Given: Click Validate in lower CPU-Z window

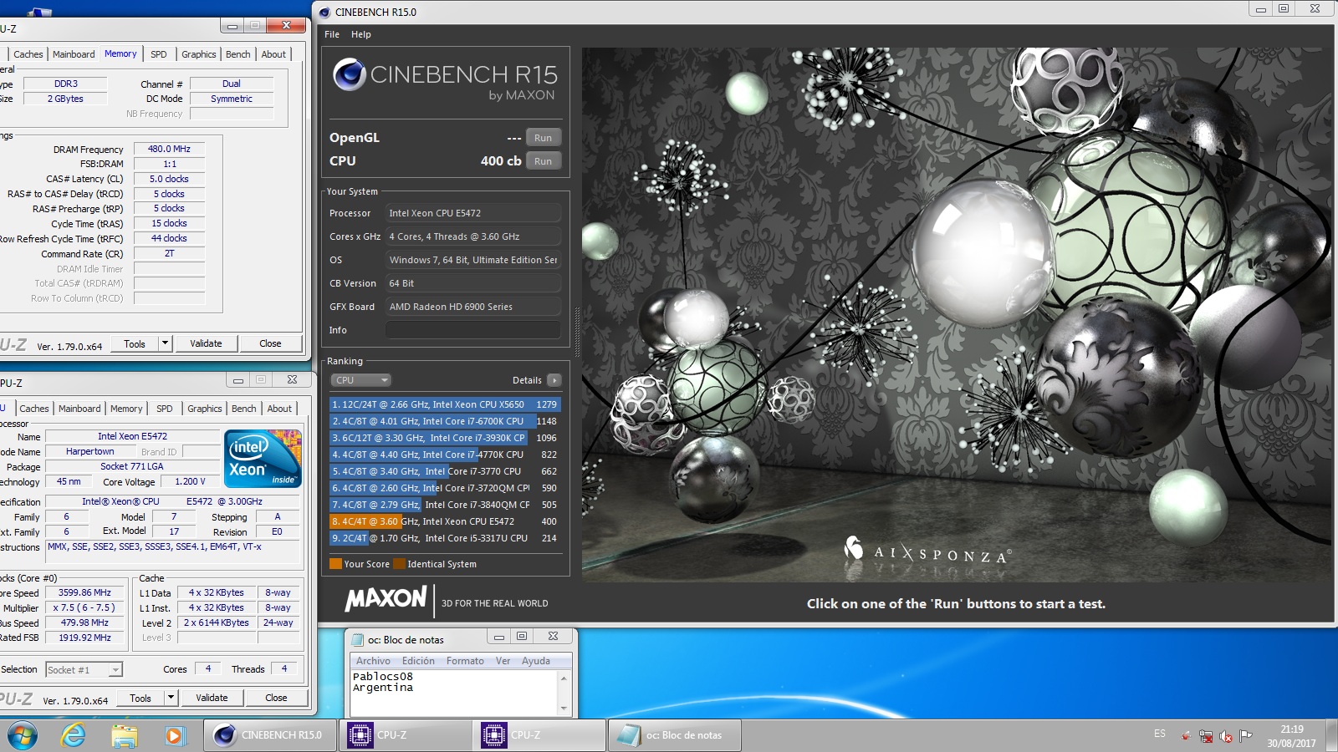Looking at the screenshot, I should click(212, 698).
